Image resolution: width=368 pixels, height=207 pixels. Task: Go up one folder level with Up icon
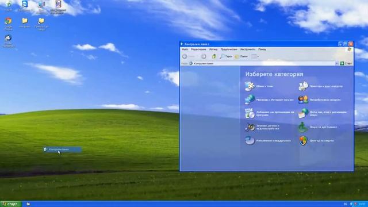click(x=214, y=56)
